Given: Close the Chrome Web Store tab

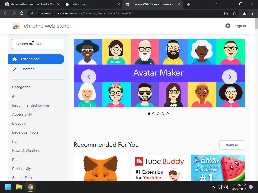Looking at the screenshot, I should [179, 5].
